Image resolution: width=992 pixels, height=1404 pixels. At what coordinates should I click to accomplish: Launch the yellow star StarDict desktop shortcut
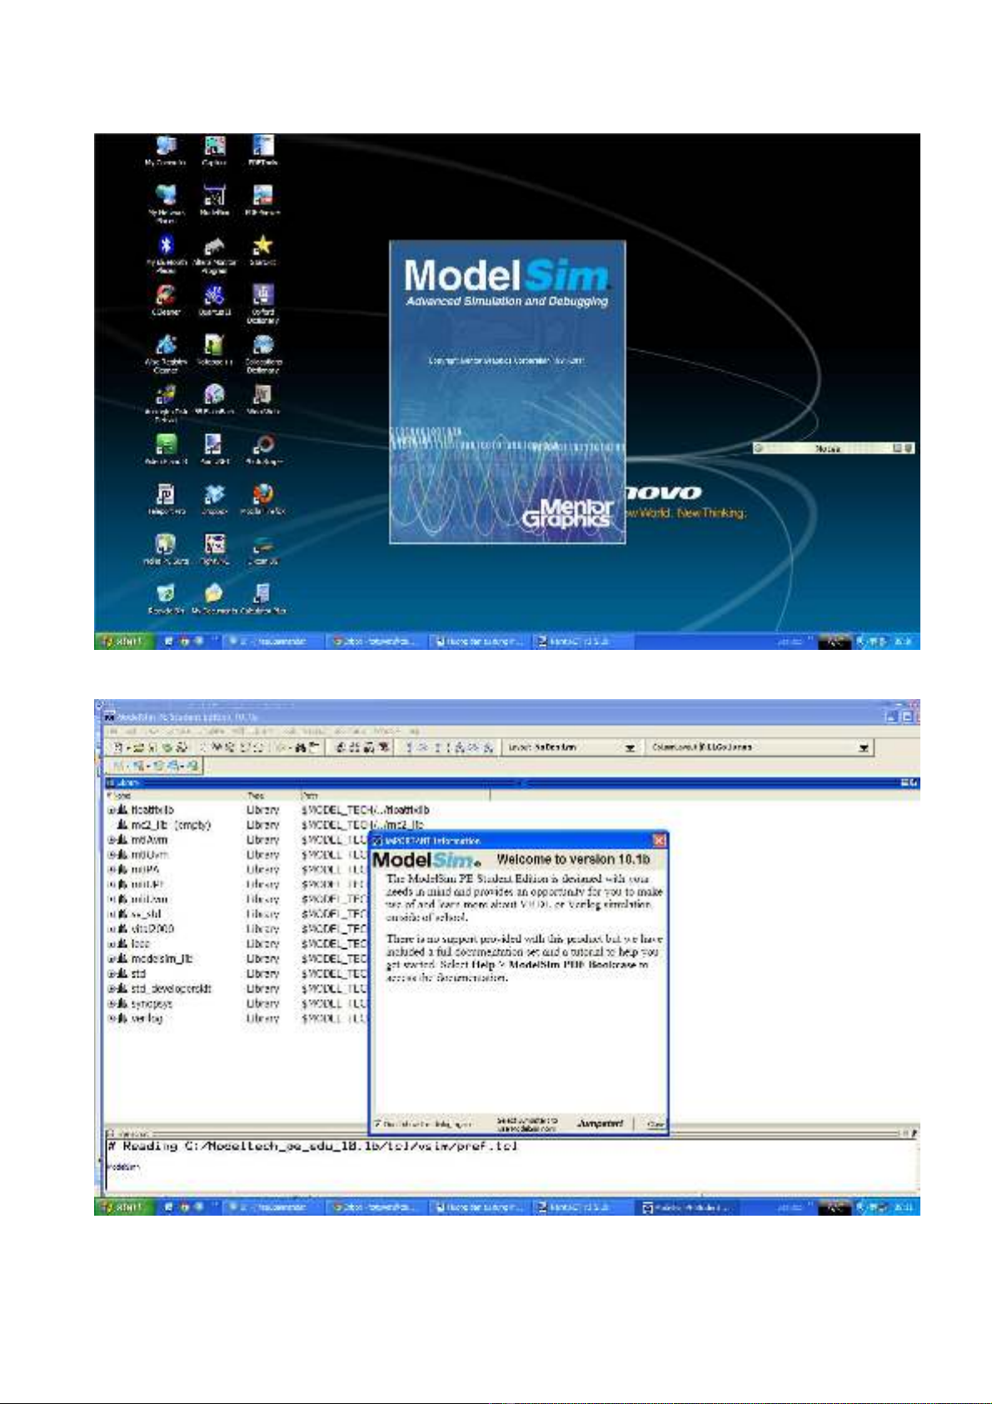pyautogui.click(x=262, y=248)
